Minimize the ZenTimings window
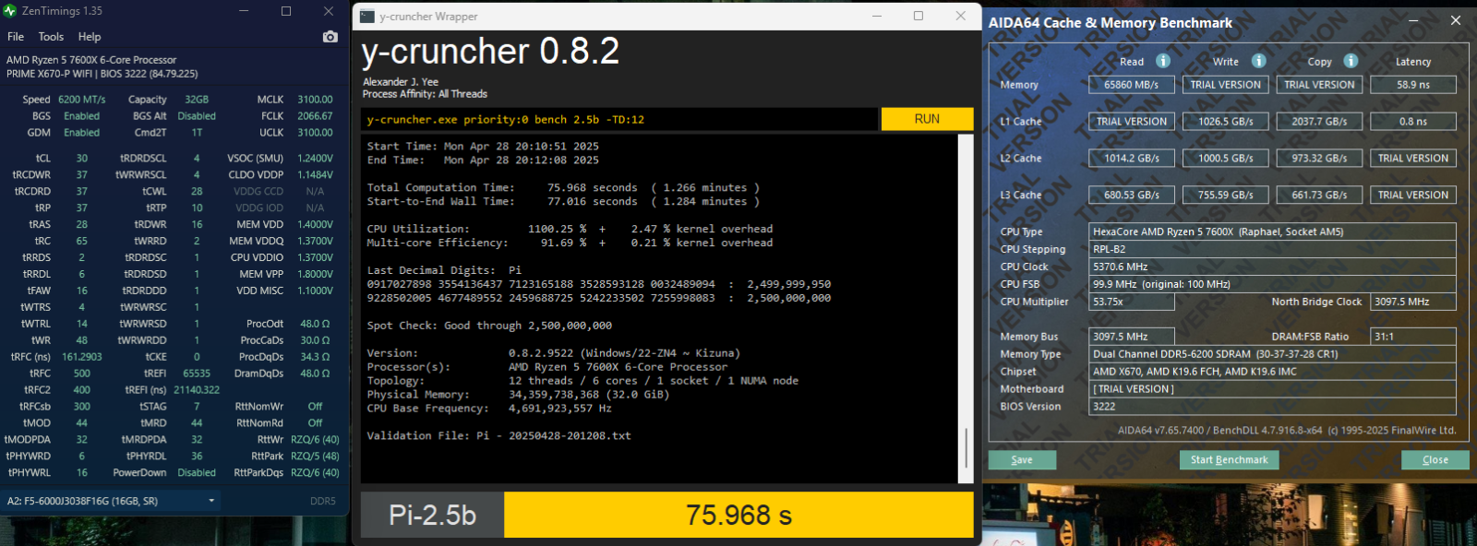 (x=245, y=11)
